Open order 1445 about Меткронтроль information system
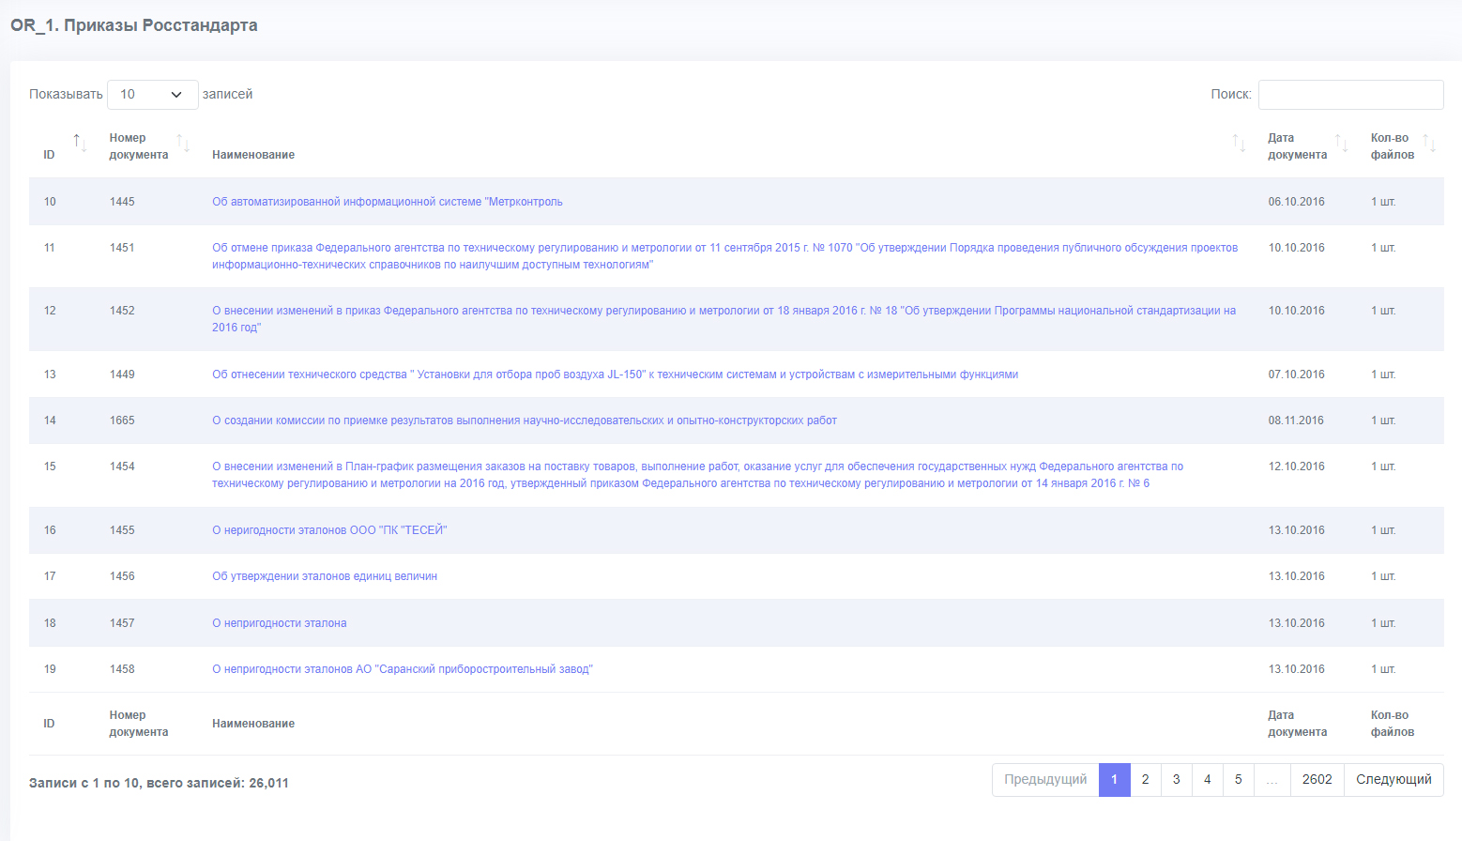1462x841 pixels. point(388,202)
